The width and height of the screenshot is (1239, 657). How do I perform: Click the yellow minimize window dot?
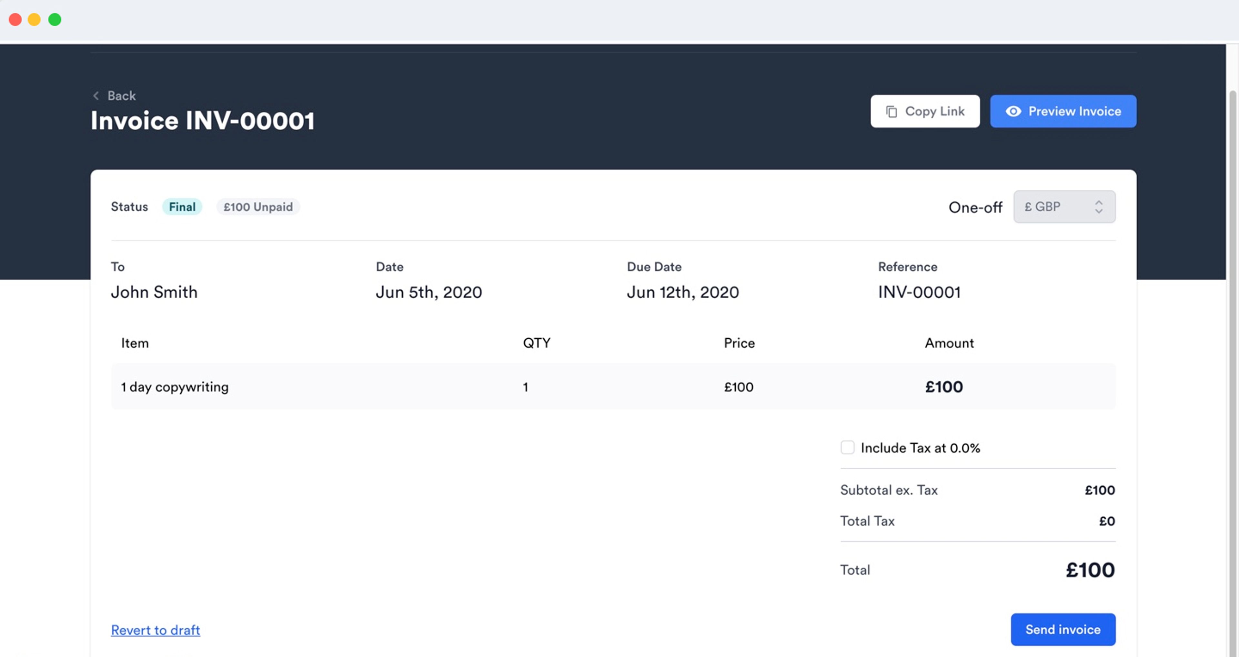coord(35,20)
